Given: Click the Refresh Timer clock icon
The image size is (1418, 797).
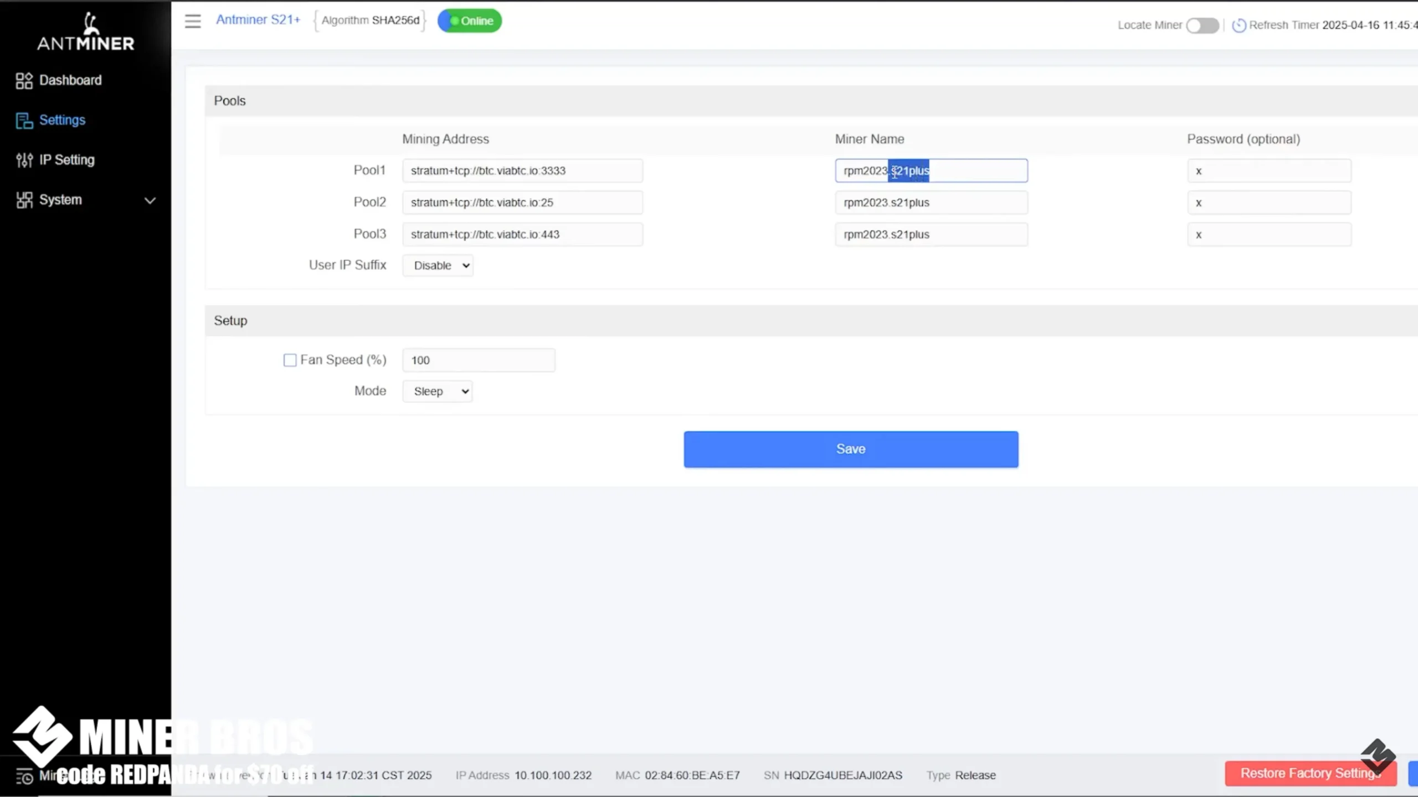Looking at the screenshot, I should [1239, 25].
